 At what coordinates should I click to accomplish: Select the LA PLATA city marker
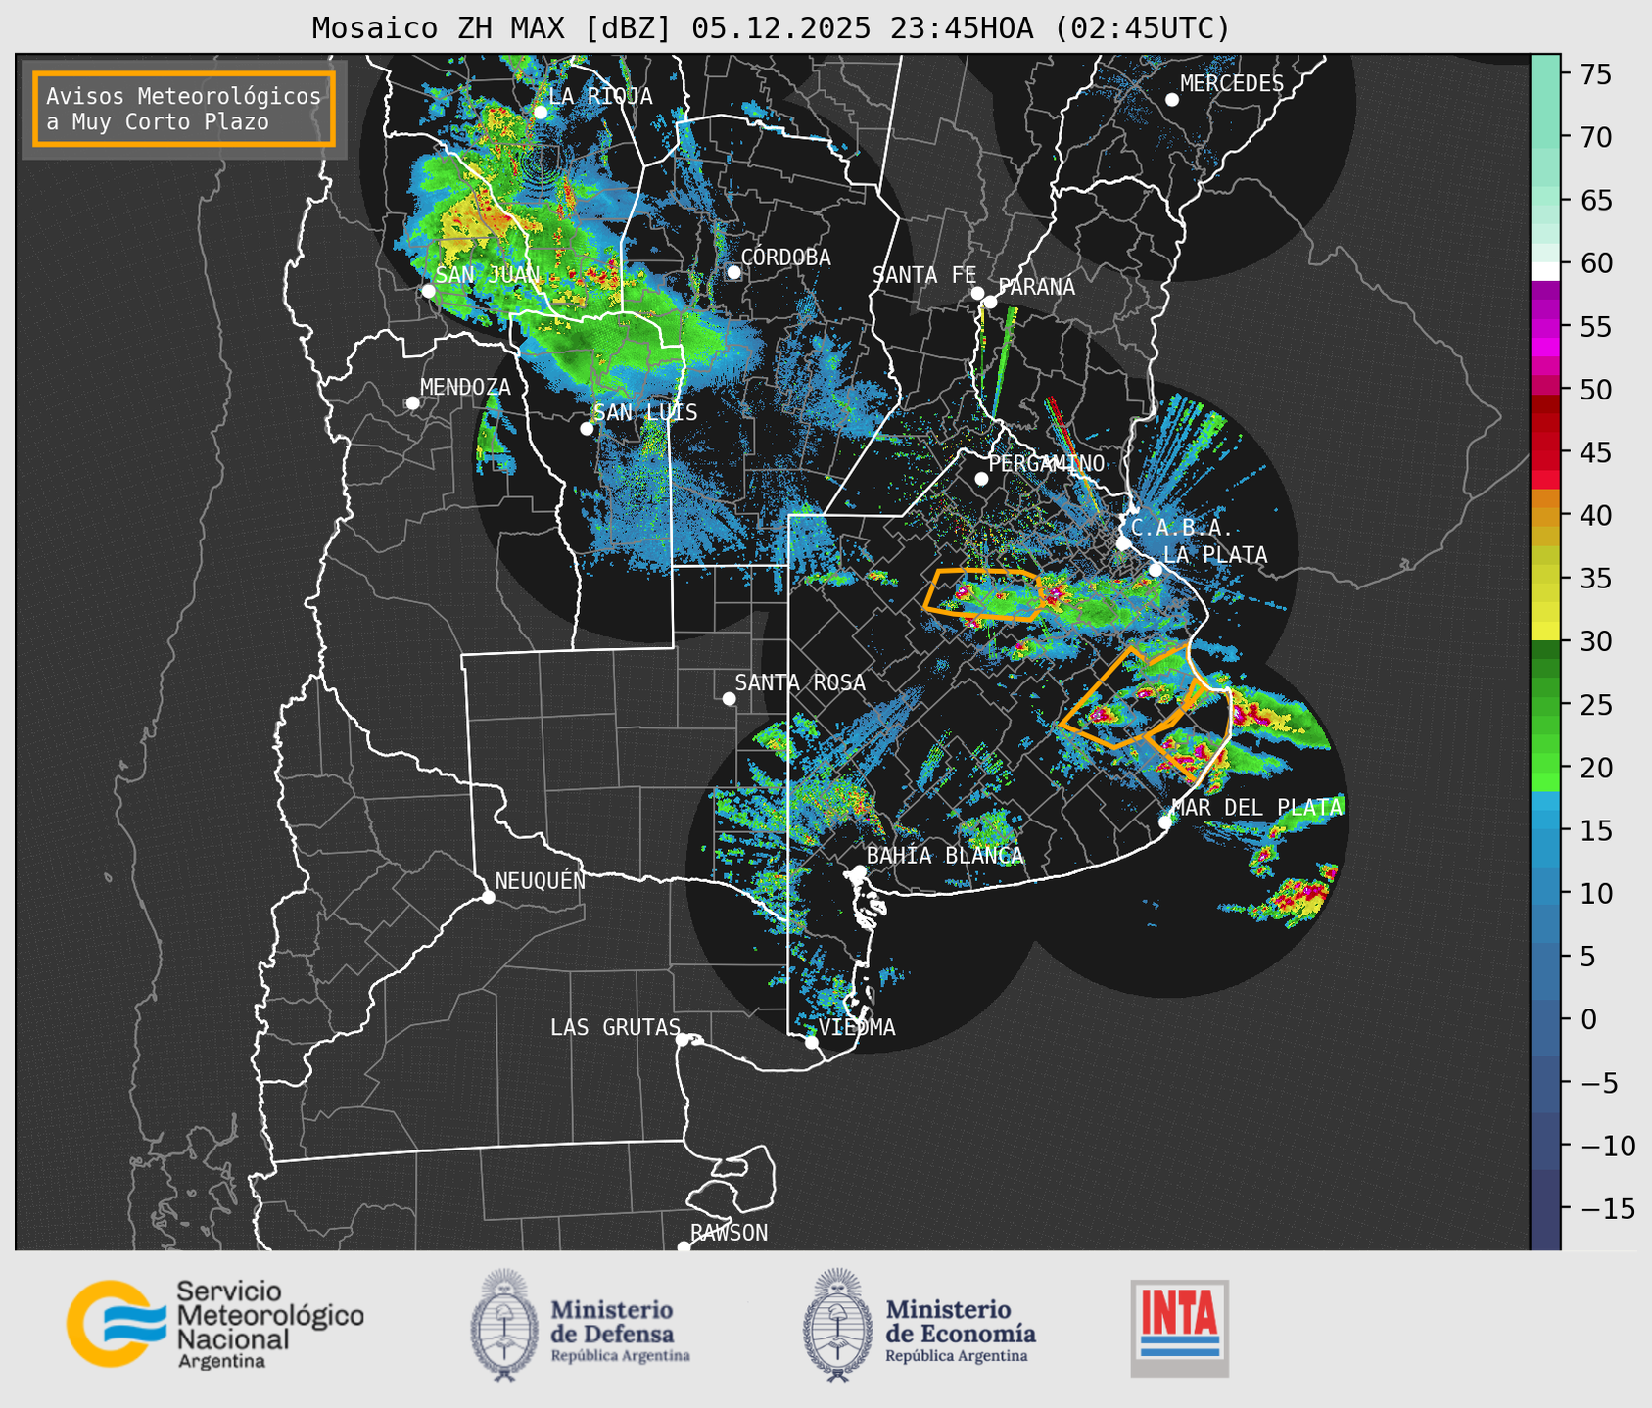(x=1156, y=570)
